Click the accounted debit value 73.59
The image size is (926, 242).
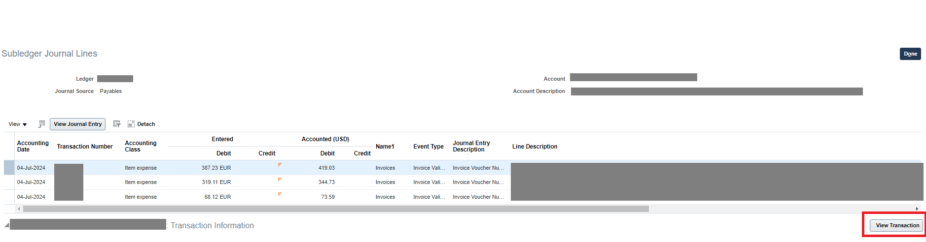(x=328, y=197)
